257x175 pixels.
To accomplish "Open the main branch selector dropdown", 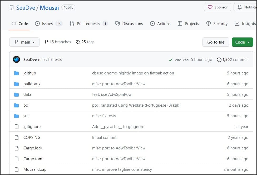I will [x=24, y=42].
